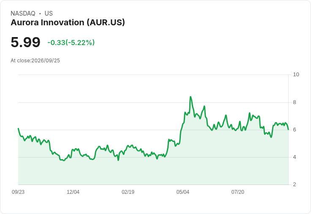Click the 10 y-axis price label
The width and height of the screenshot is (311, 214).
click(296, 75)
